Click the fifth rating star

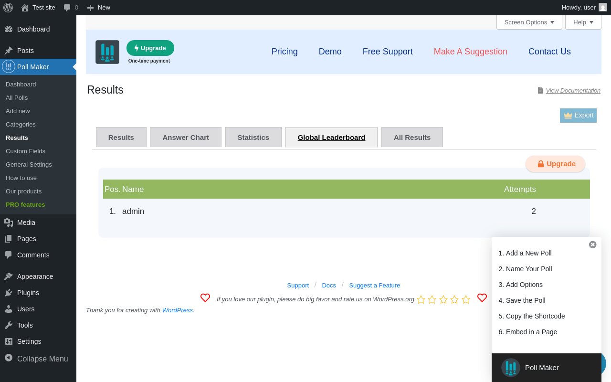point(466,299)
